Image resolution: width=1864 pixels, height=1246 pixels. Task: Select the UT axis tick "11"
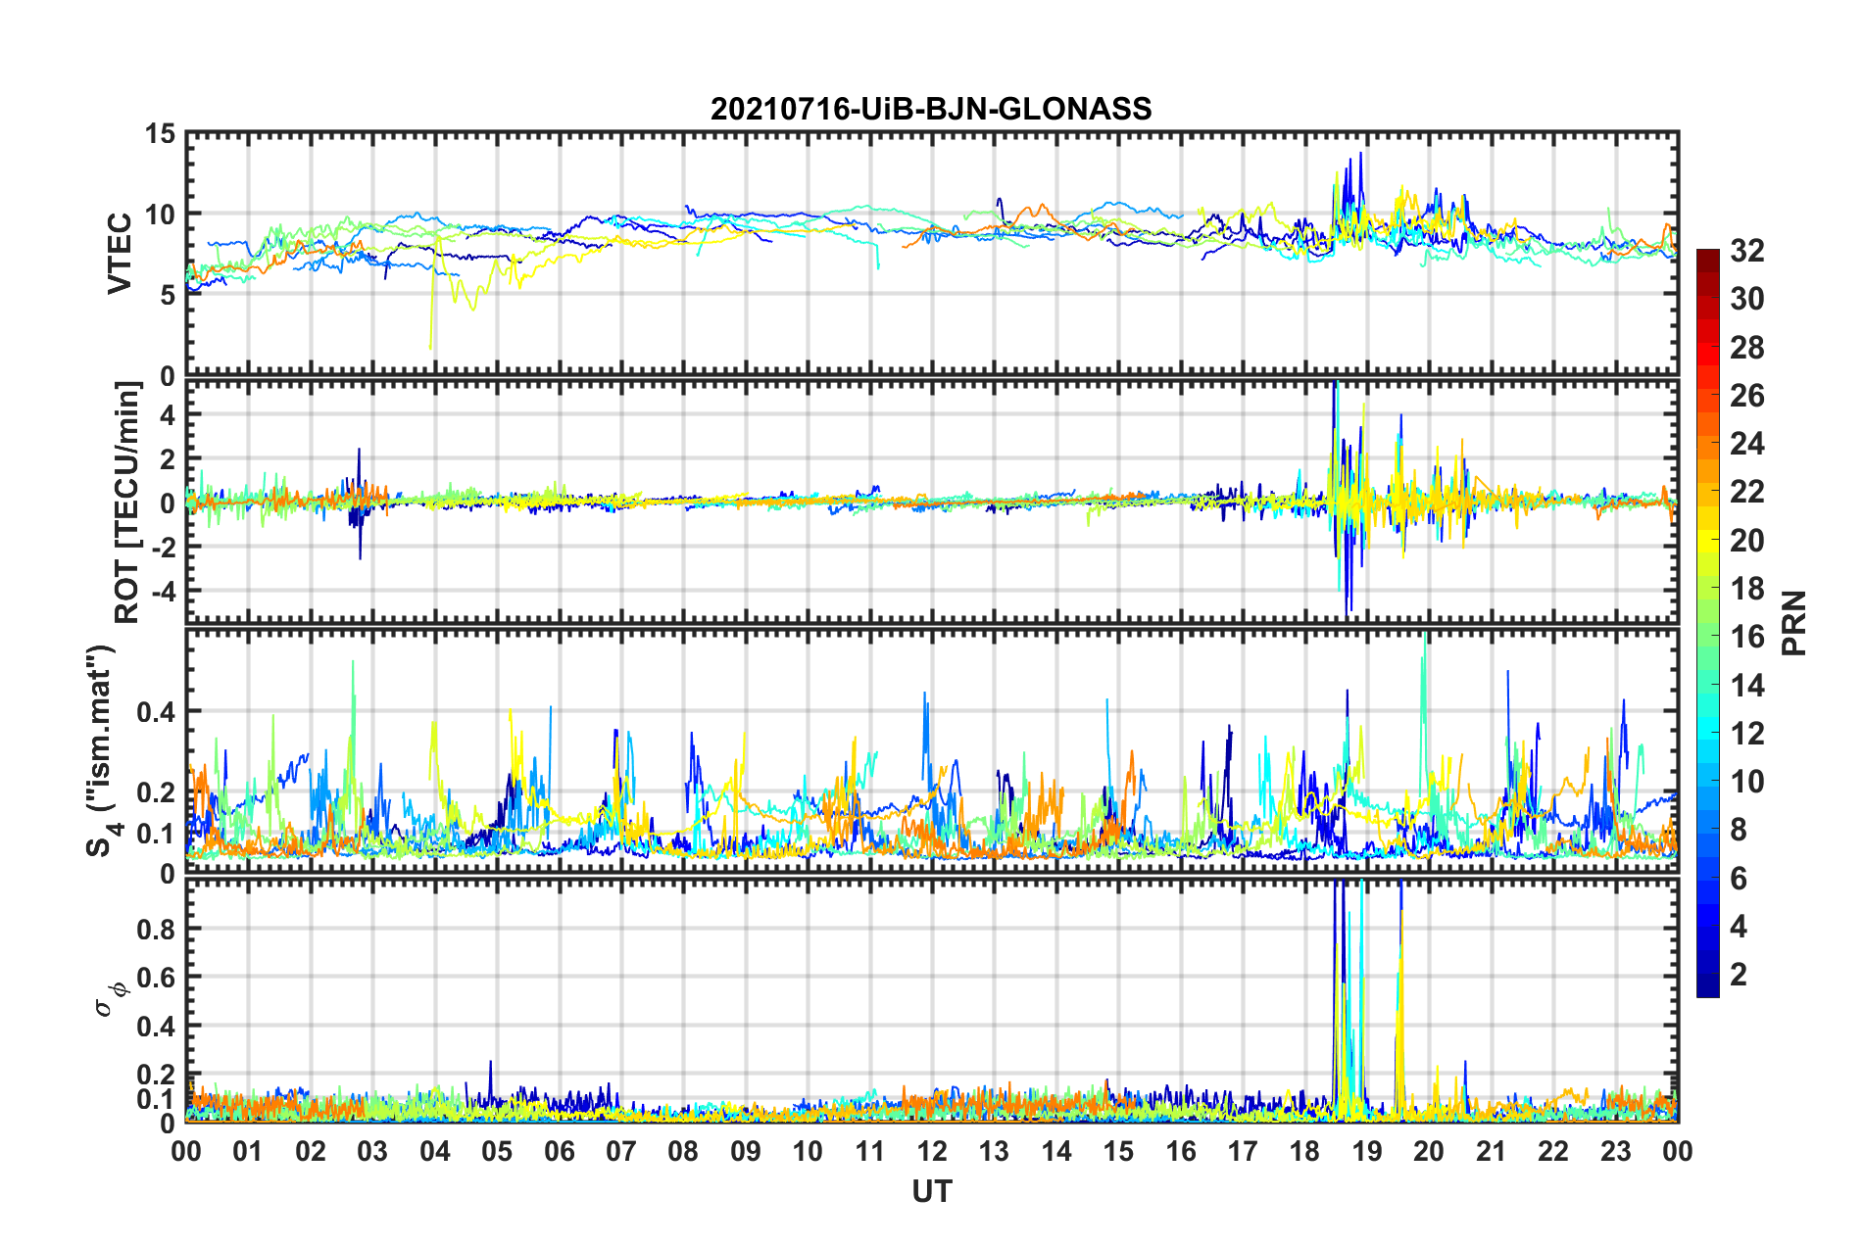[870, 1151]
